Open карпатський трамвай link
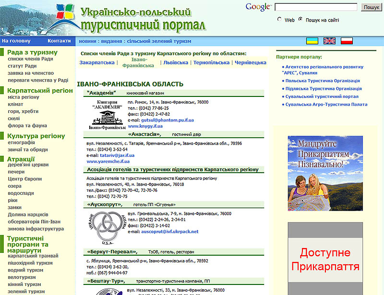384x295 pixels. pos(33,256)
